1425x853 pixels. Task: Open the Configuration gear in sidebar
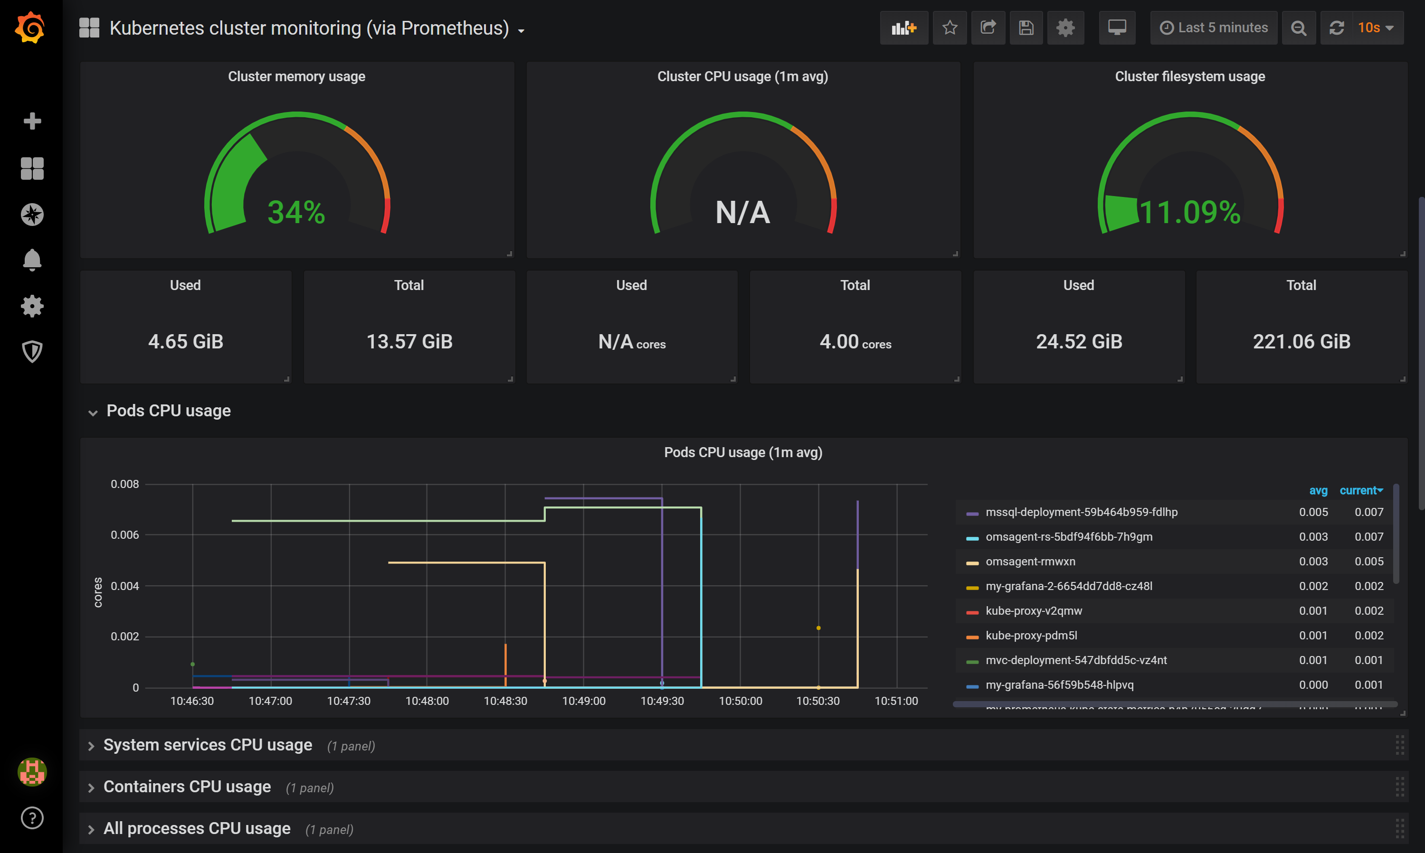[32, 306]
